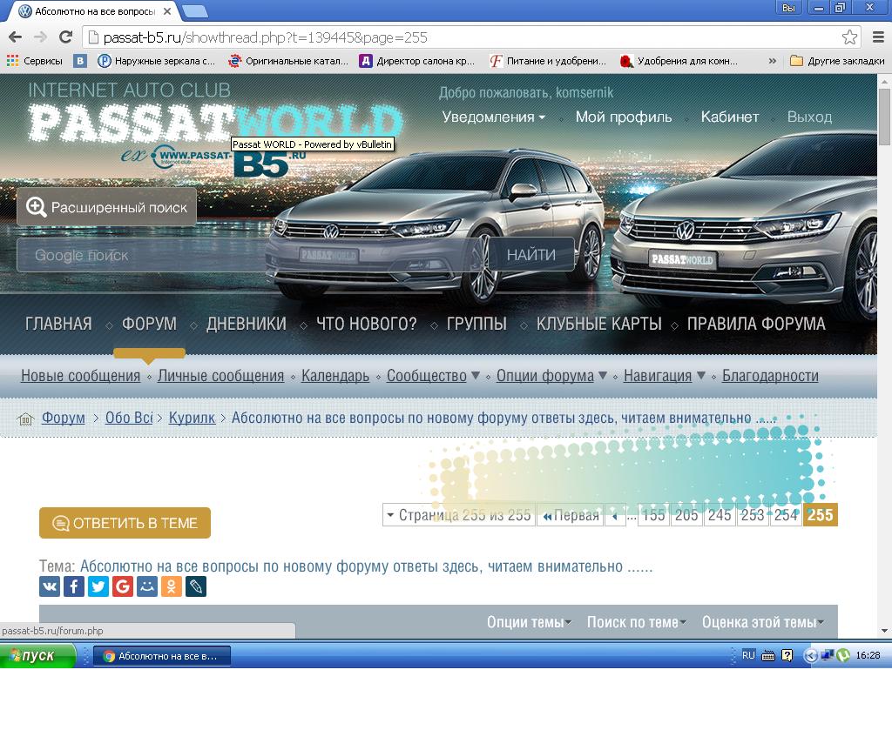Expand the Уведомления dropdown
Viewport: 892px width, 730px height.
point(493,117)
